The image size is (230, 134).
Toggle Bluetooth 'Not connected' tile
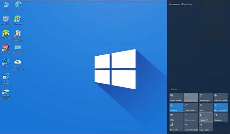click(221, 107)
